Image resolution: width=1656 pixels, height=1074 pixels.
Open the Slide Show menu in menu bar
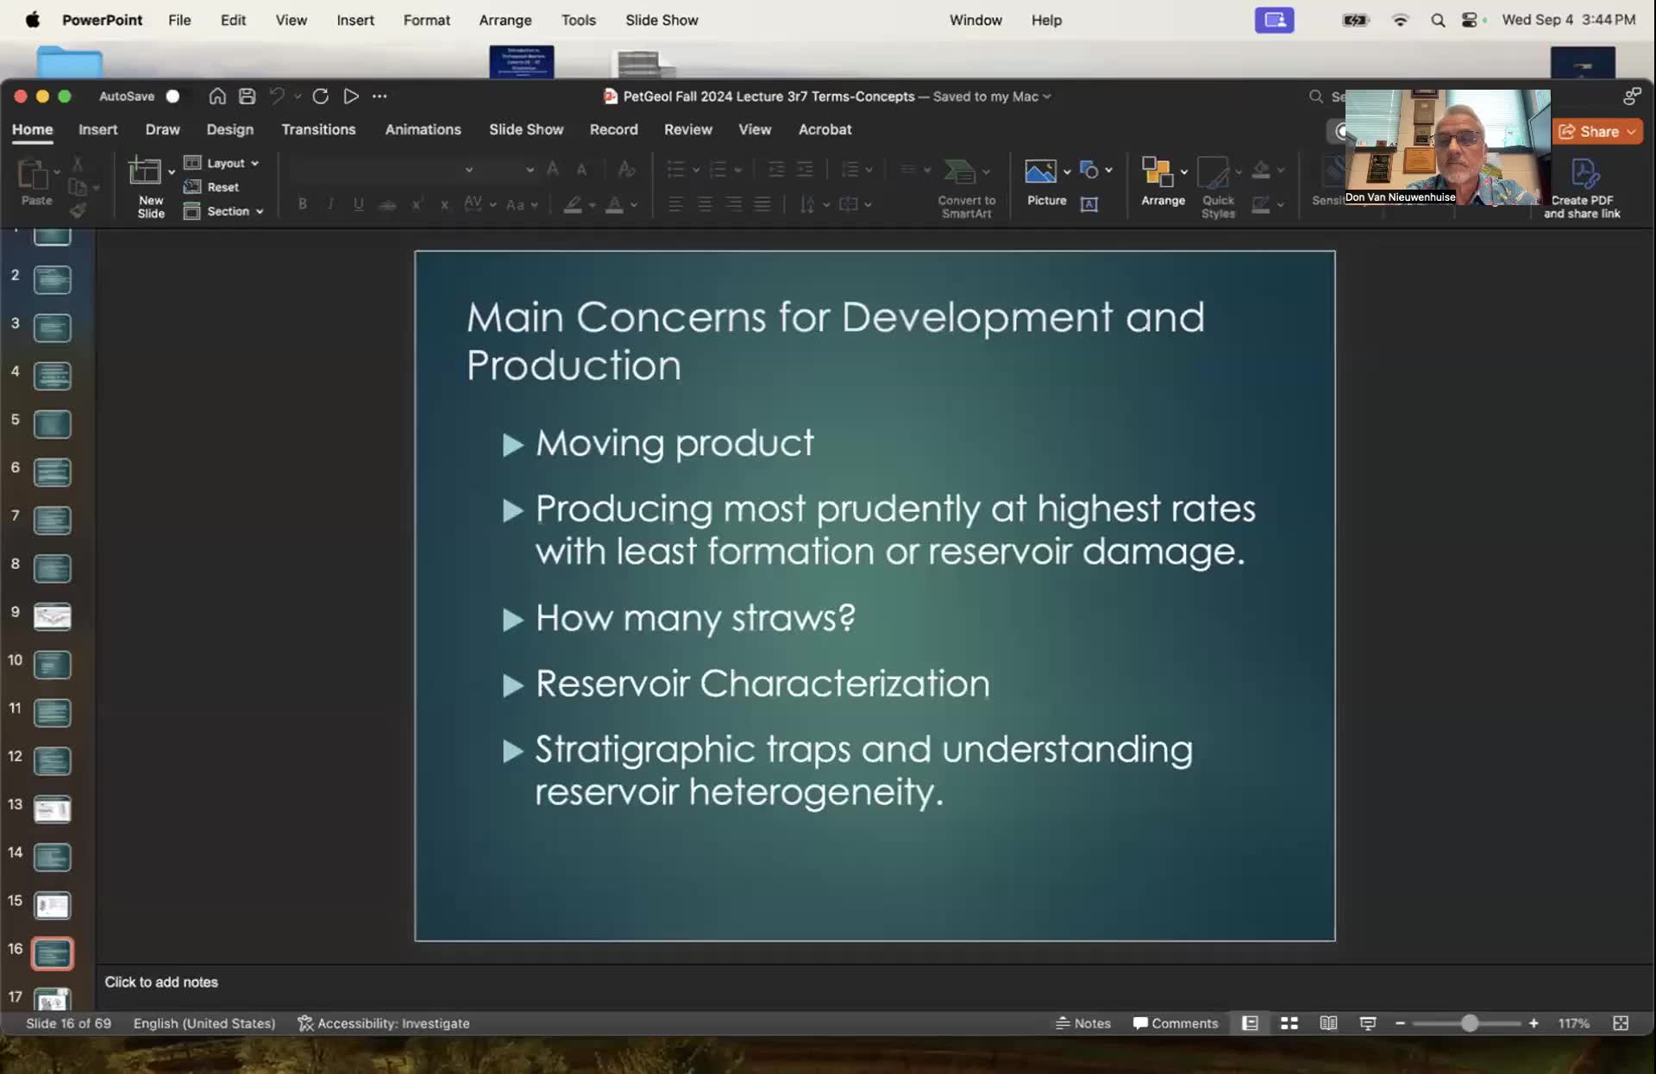click(x=662, y=20)
